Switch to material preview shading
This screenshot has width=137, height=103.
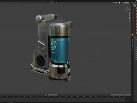tap(127, 3)
